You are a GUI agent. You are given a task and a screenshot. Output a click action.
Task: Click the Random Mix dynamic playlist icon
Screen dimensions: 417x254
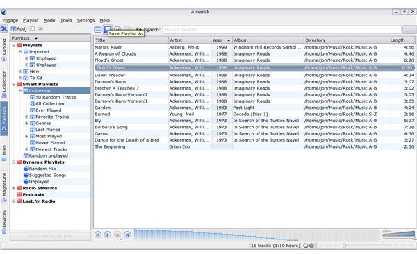26,169
